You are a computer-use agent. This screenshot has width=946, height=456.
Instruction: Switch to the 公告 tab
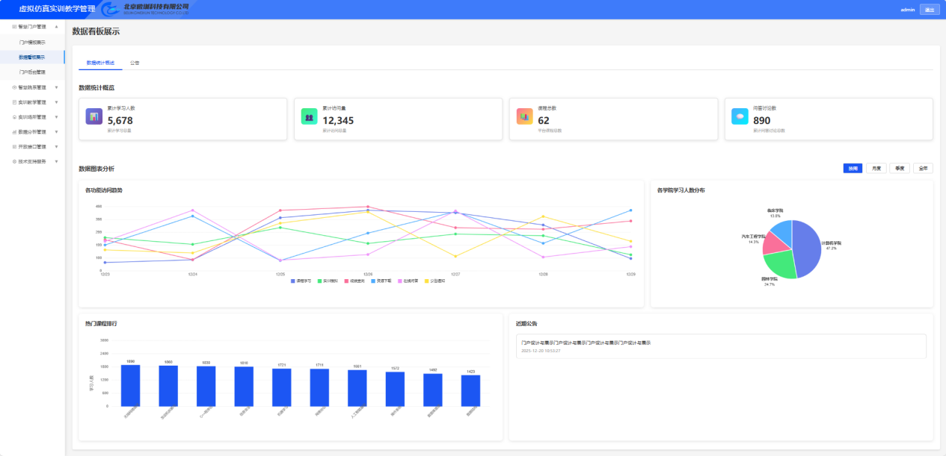(x=135, y=63)
